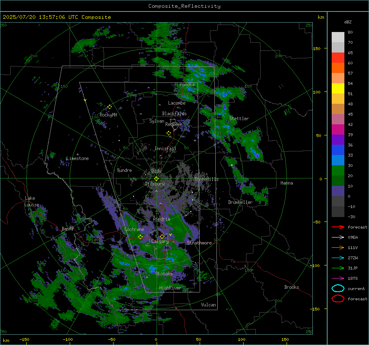This screenshot has height=345, width=369.
Task: Click the Didsbury town label
Action: [x=155, y=184]
